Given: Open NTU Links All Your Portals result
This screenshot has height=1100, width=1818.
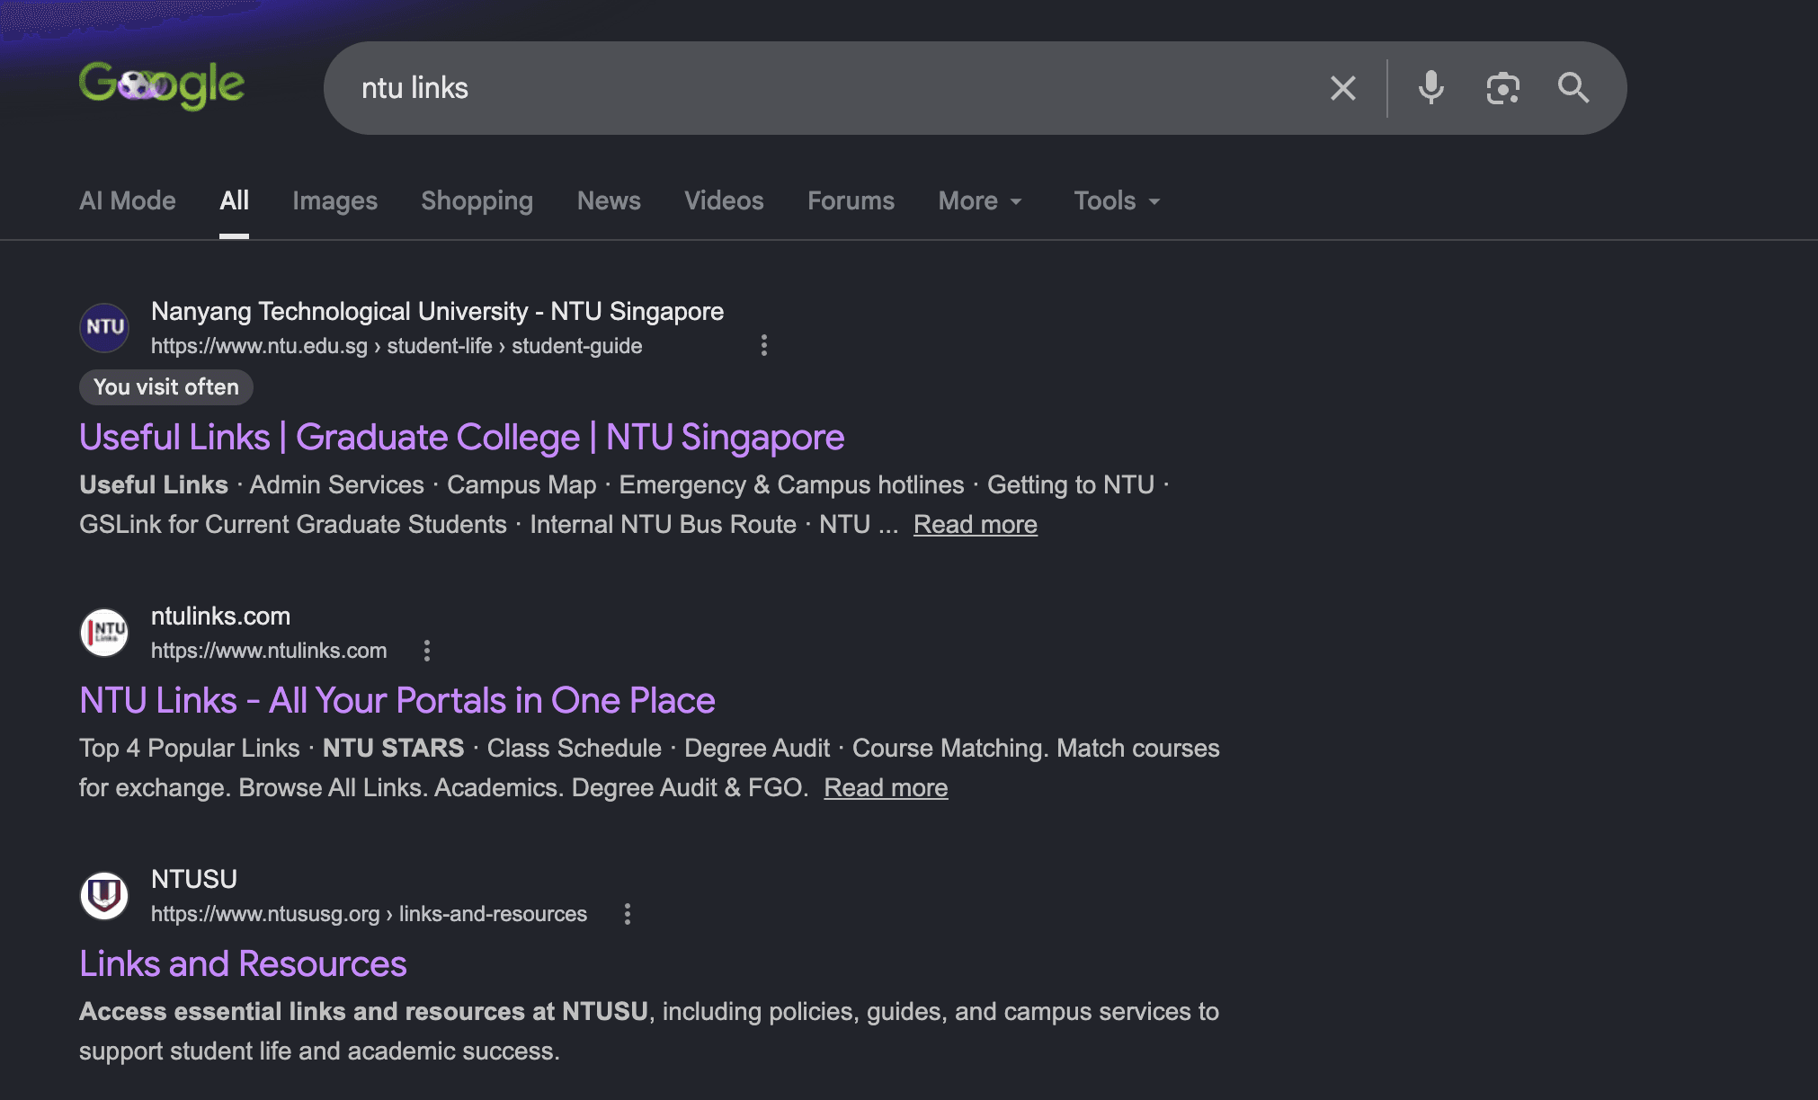Looking at the screenshot, I should 397,701.
